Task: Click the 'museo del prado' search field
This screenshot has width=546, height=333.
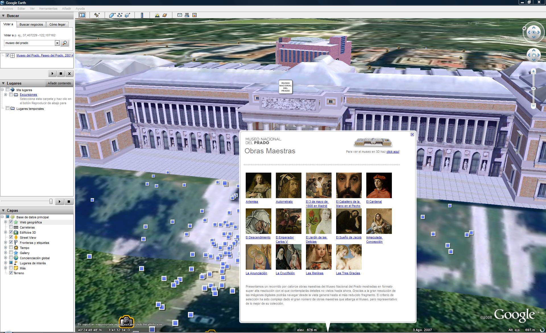Action: (x=30, y=43)
